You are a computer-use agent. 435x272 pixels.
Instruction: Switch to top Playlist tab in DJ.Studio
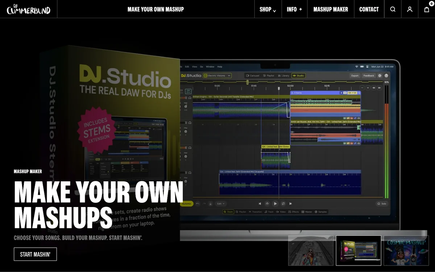tap(268, 75)
